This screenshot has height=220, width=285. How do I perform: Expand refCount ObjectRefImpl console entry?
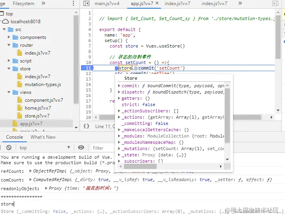(30, 171)
